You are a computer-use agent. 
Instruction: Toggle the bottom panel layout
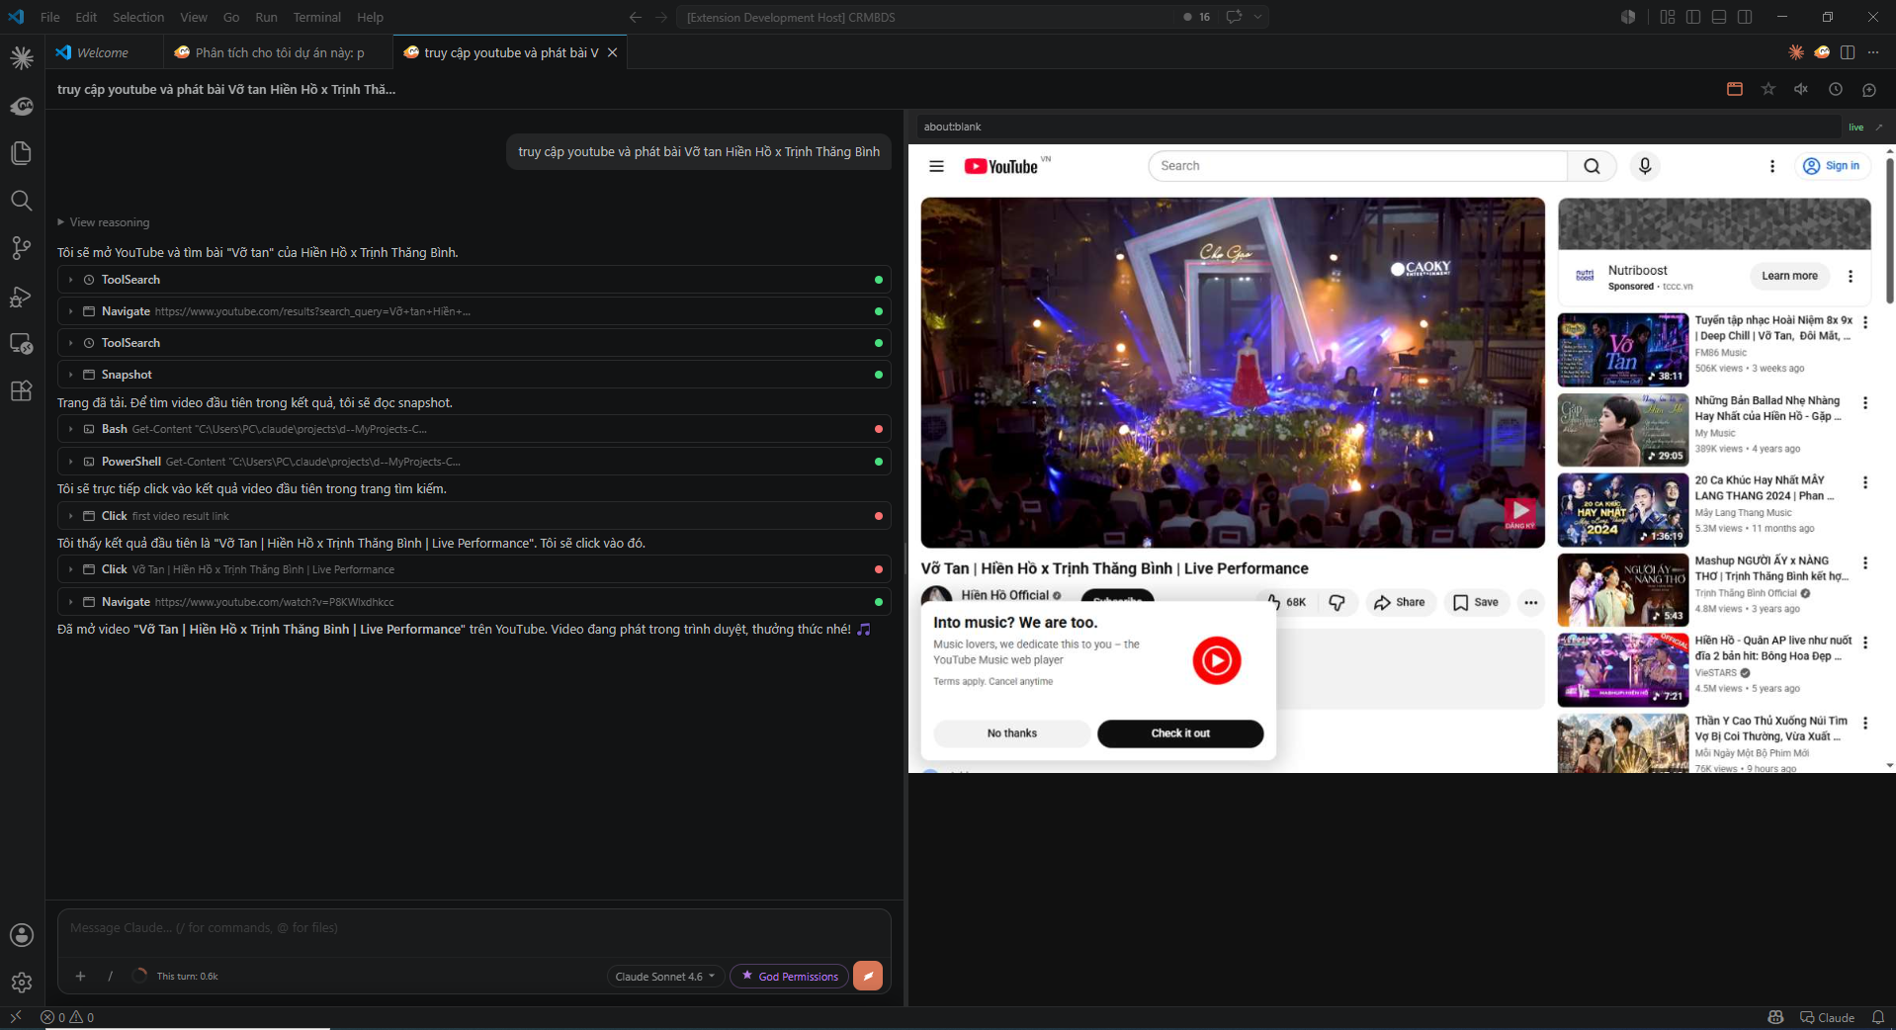pos(1719,17)
